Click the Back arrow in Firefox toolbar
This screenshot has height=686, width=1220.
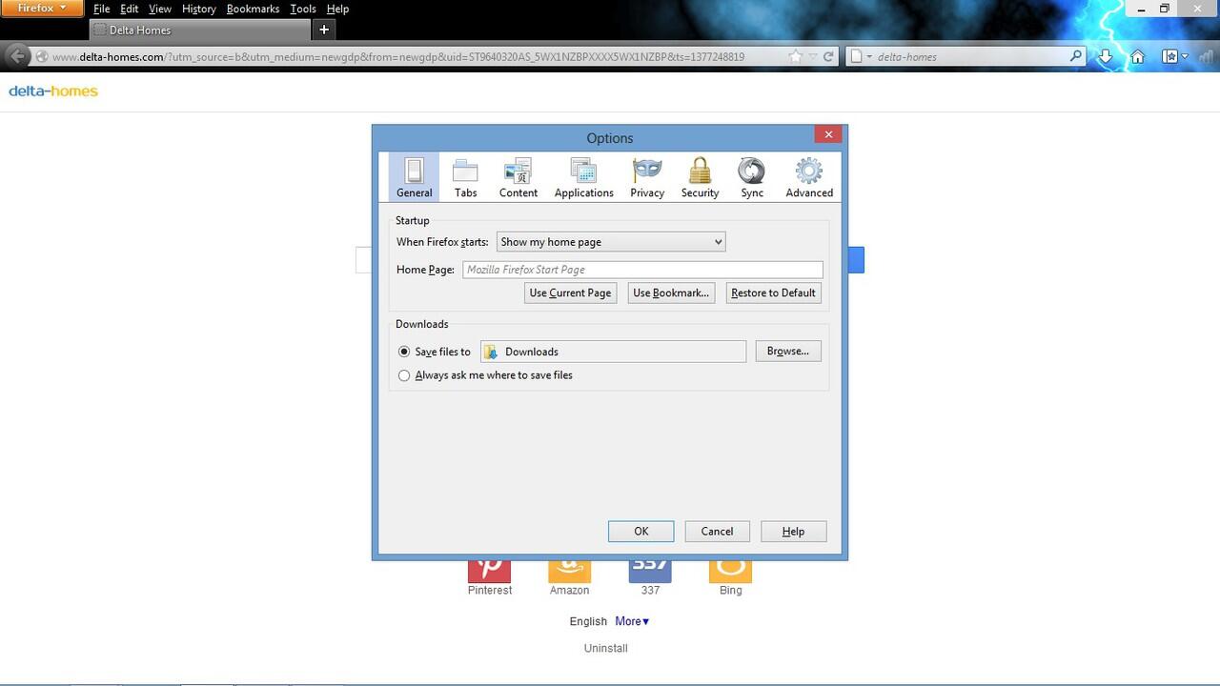coord(16,56)
